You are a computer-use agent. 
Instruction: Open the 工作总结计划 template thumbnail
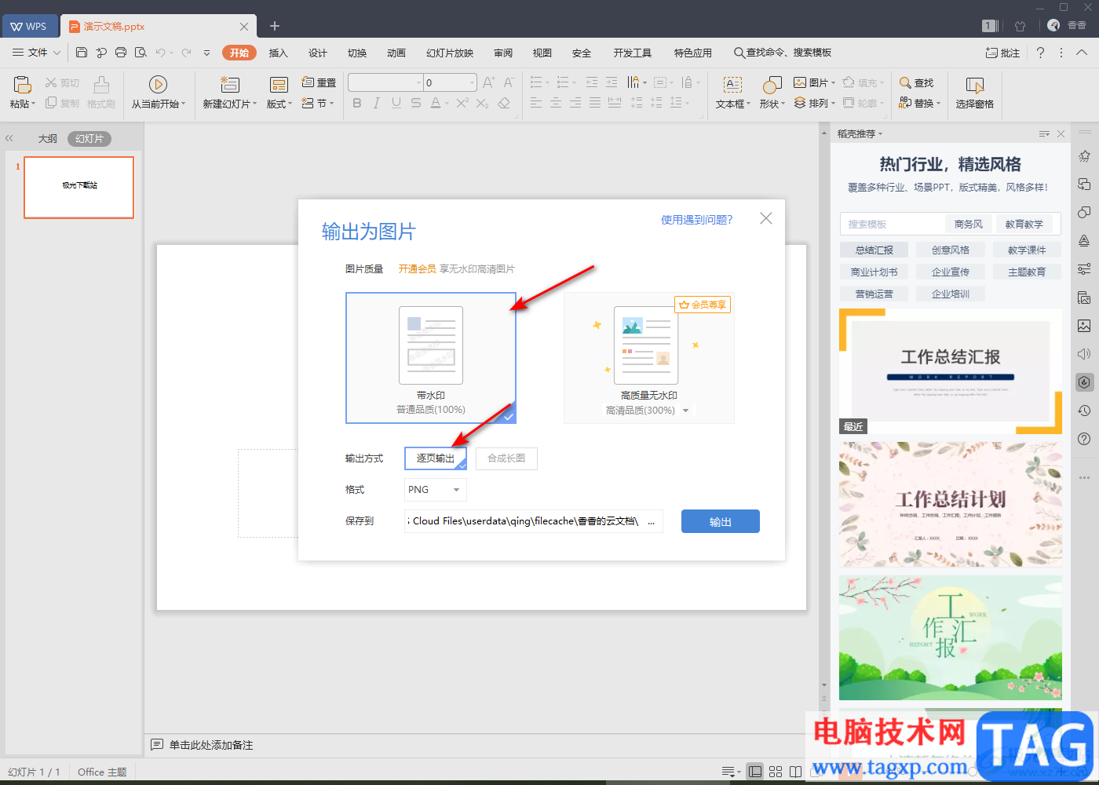[x=951, y=505]
